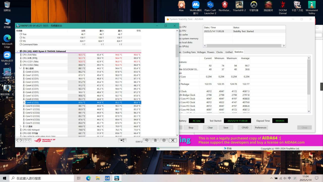Click HWiNFO collapse columns arrows icon
This screenshot has height=182, width=323.
pos(27,140)
